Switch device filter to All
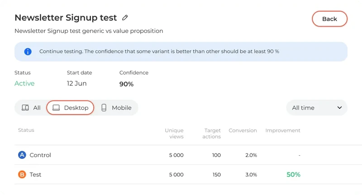 click(x=31, y=108)
